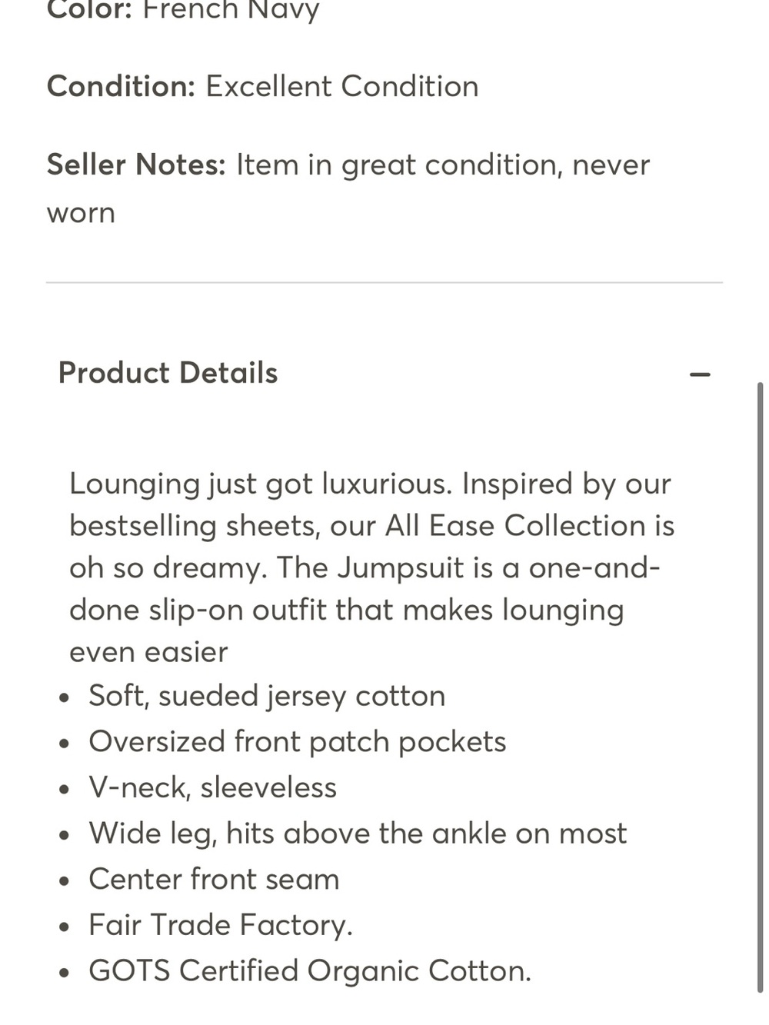
Task: Click the word 'worn' in seller notes
Action: pos(81,213)
